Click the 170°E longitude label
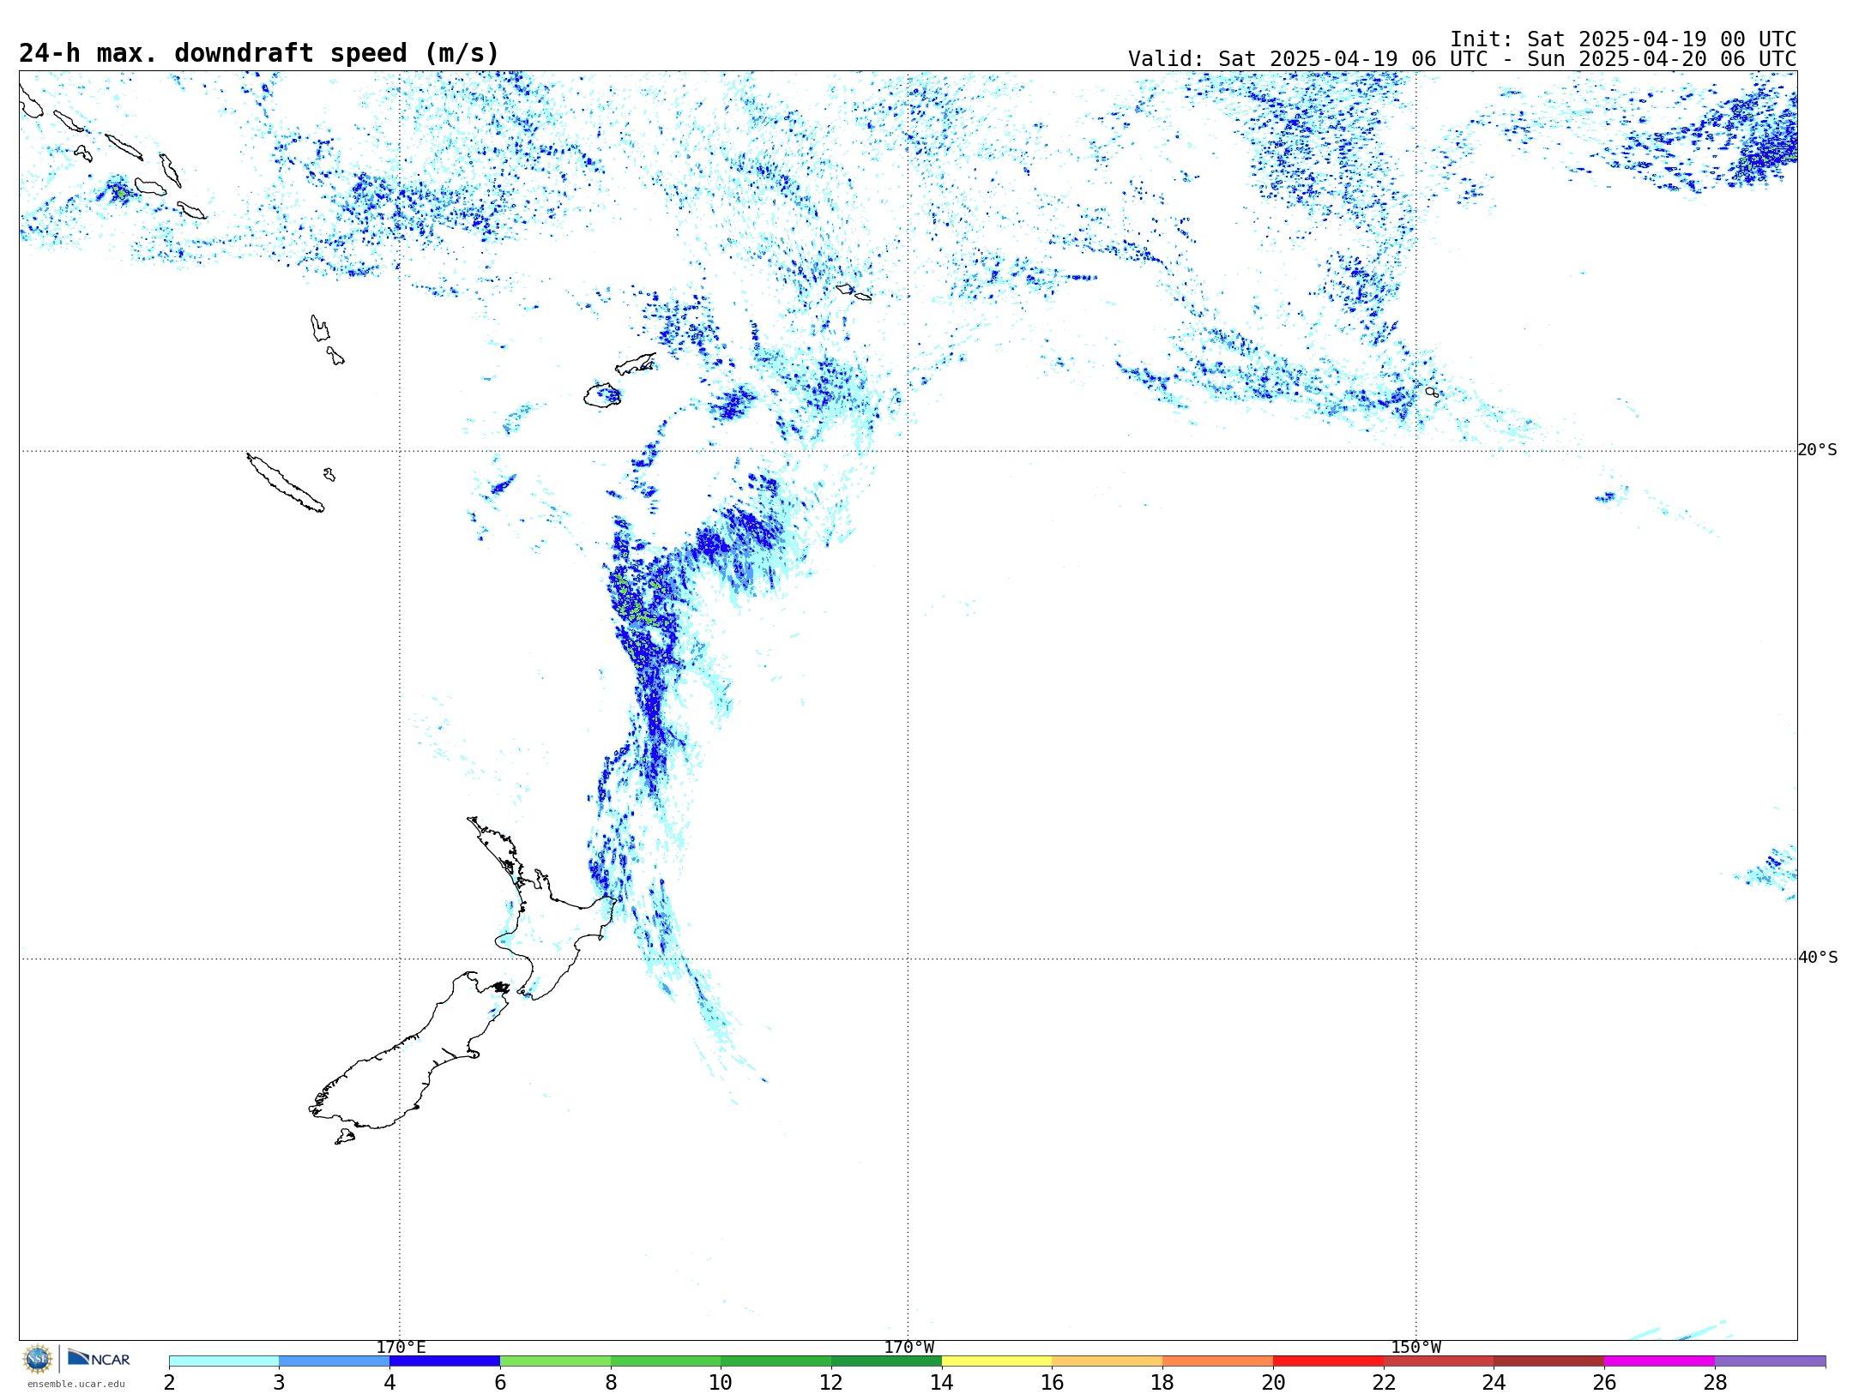 click(401, 1348)
